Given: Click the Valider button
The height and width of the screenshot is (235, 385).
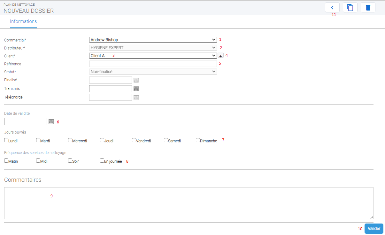Looking at the screenshot, I should point(373,229).
